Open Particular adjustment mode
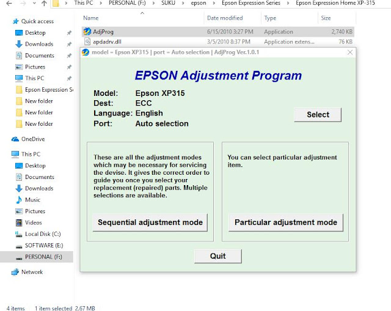 click(286, 222)
